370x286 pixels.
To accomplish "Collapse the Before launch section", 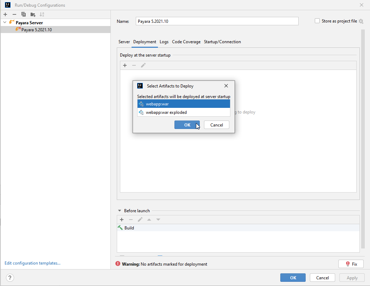I will click(120, 211).
